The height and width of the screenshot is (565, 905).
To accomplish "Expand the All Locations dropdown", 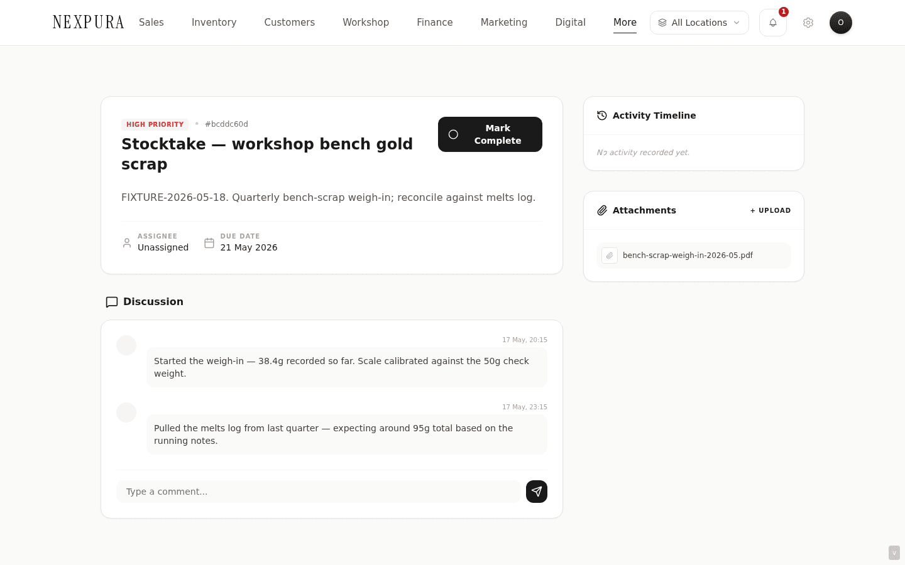I will click(x=699, y=23).
